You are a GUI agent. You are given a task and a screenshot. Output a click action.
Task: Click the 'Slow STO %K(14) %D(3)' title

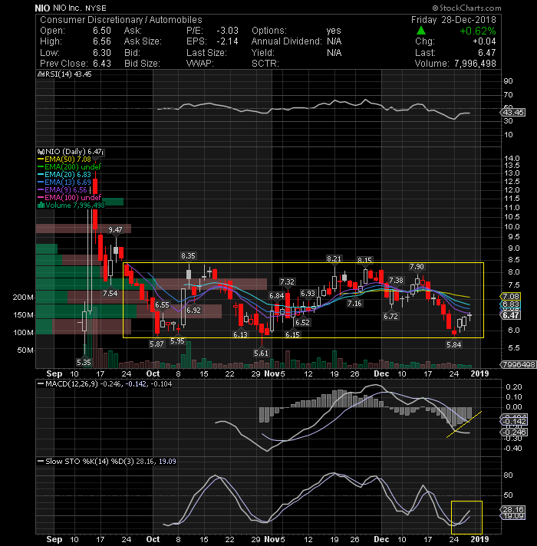pos(90,462)
